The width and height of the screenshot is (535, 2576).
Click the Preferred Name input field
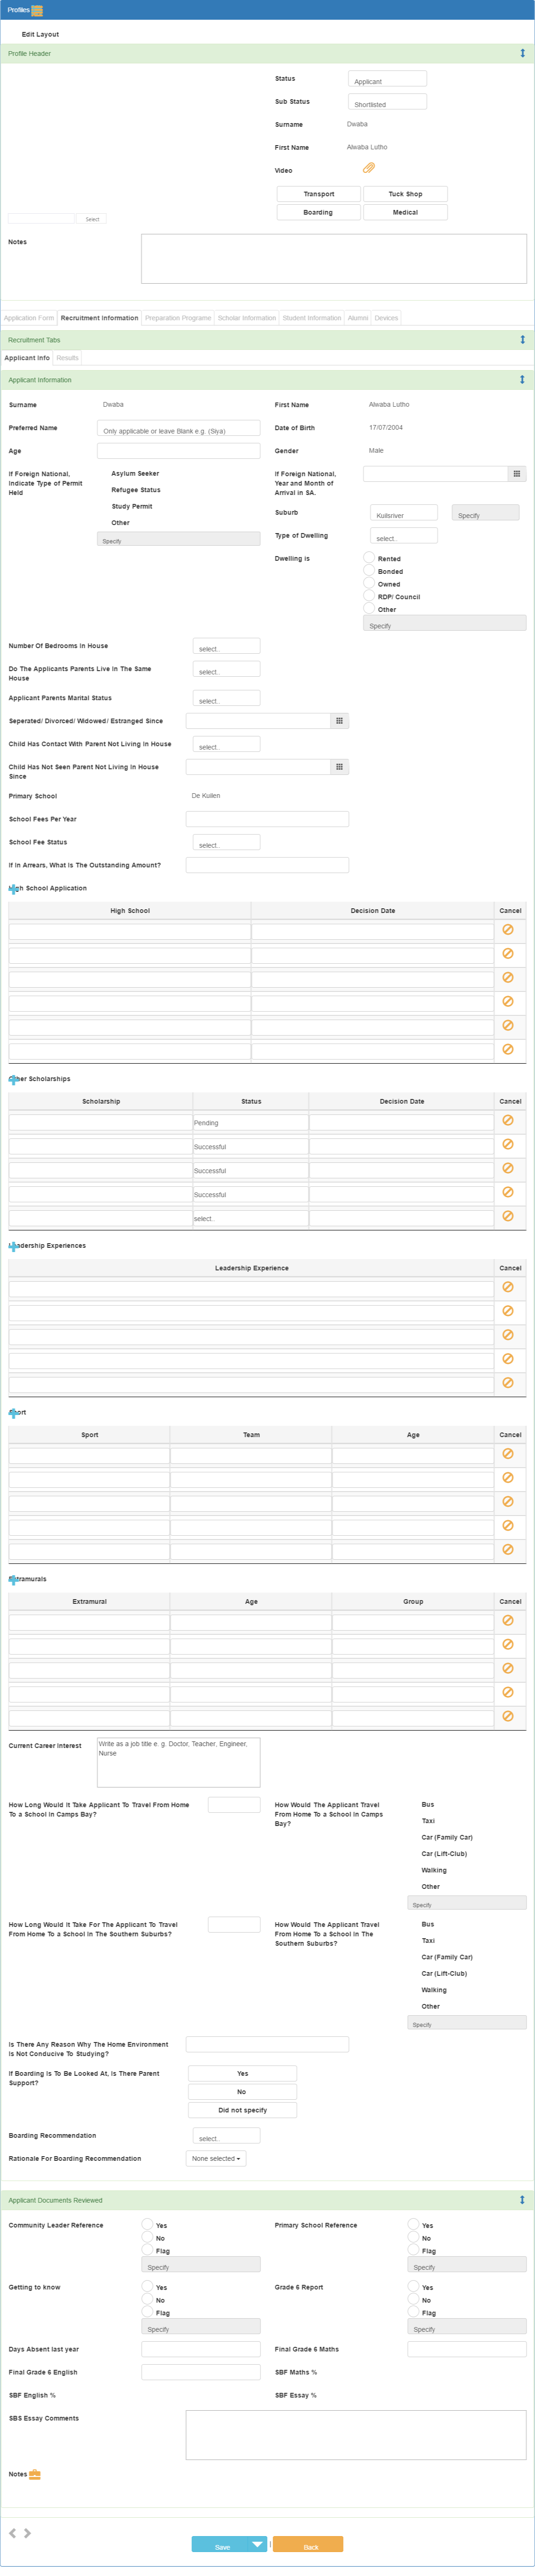179,428
